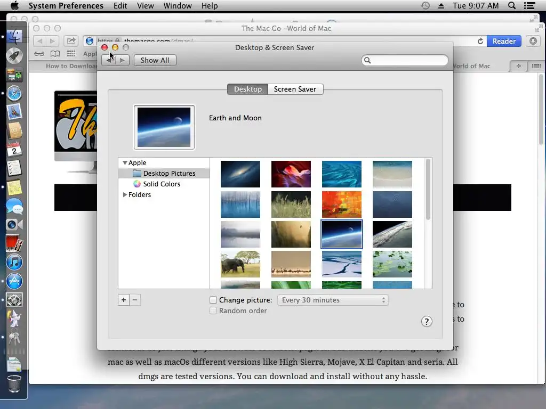
Task: Open Calendar icon in Dock
Action: (x=14, y=150)
